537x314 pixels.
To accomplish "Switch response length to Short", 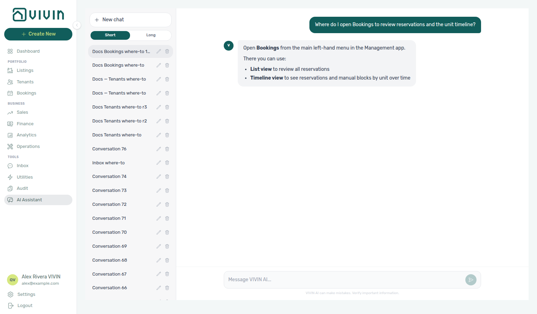I will 110,35.
